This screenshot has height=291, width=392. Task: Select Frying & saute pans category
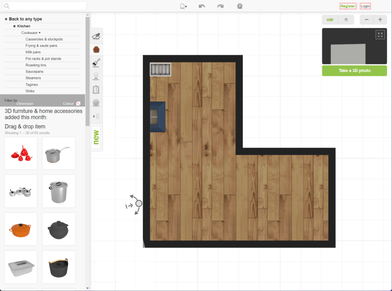click(x=41, y=46)
